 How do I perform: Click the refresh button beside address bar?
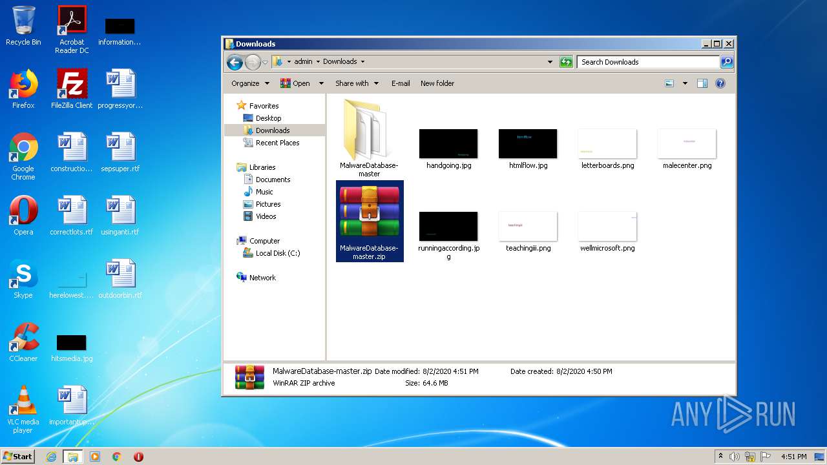[566, 62]
